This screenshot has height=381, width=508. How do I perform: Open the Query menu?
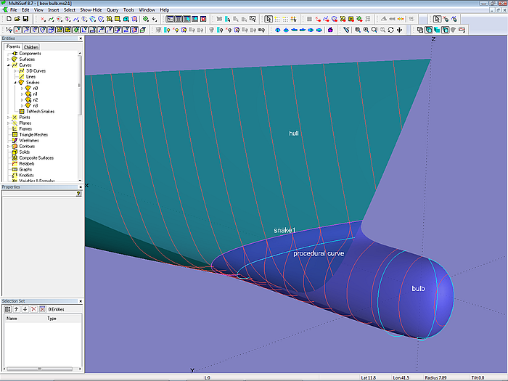click(x=112, y=9)
